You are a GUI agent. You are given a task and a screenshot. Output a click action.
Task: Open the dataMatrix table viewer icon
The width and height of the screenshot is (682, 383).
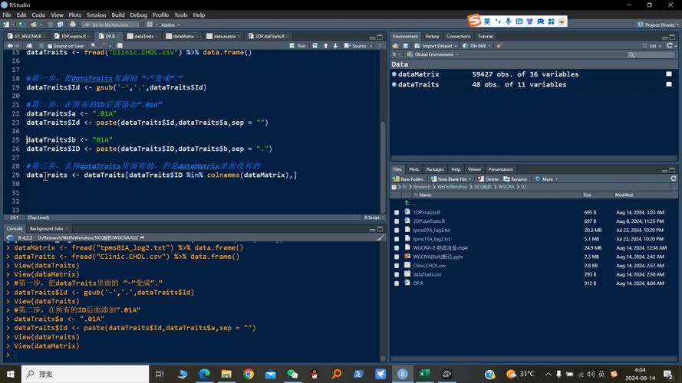[668, 74]
